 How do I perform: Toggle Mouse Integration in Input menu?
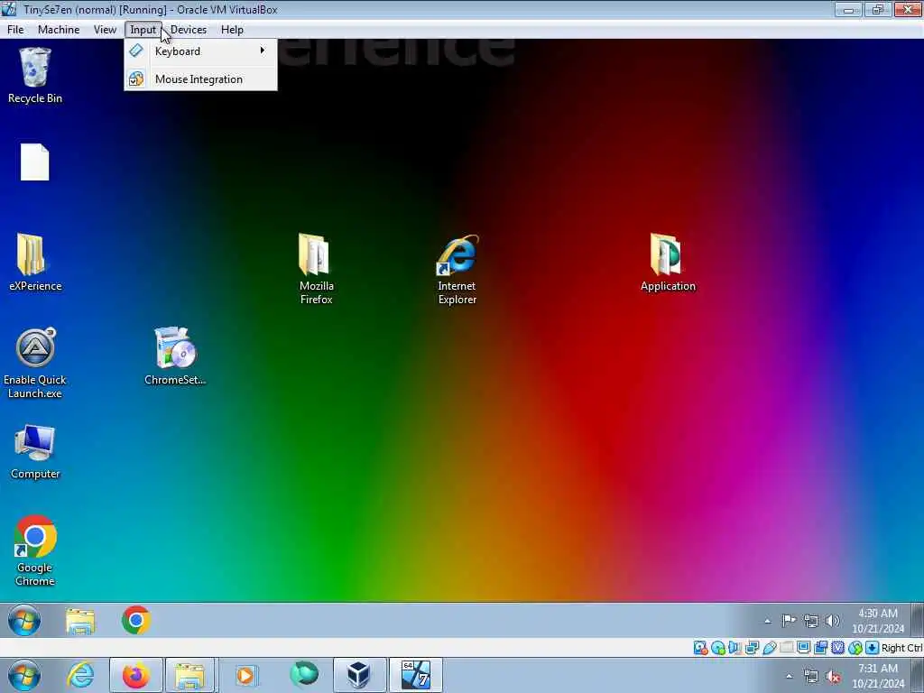(x=200, y=79)
